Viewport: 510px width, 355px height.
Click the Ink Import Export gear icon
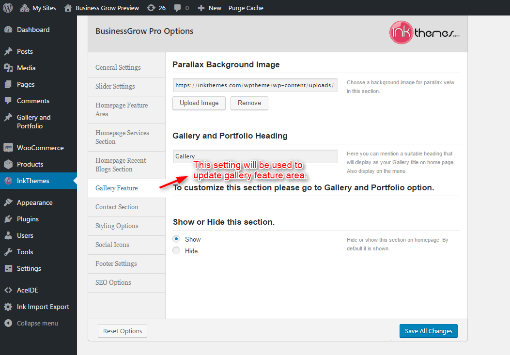[x=8, y=307]
